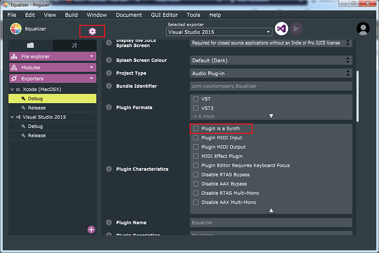
Task: Check Plugin MIDI Output
Action: coord(196,147)
